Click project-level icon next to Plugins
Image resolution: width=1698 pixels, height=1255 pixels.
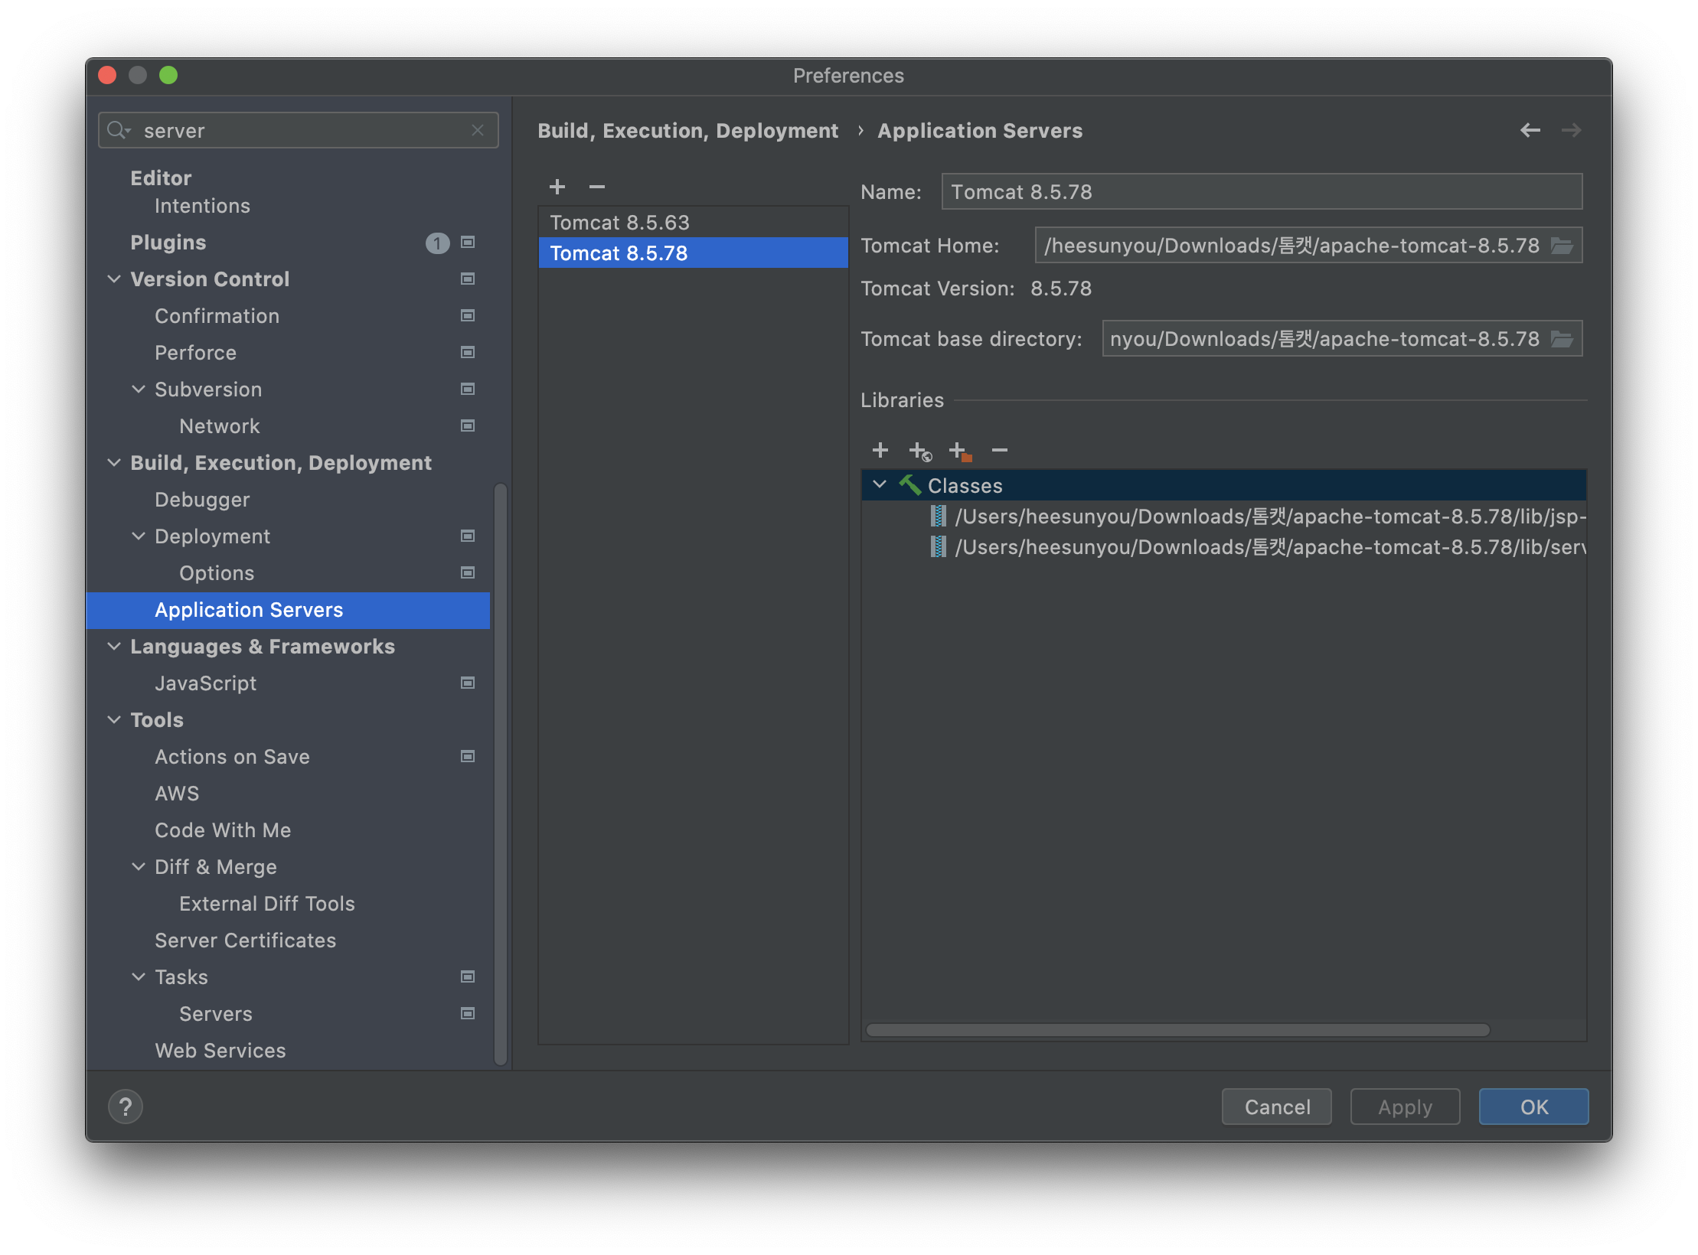pos(468,243)
